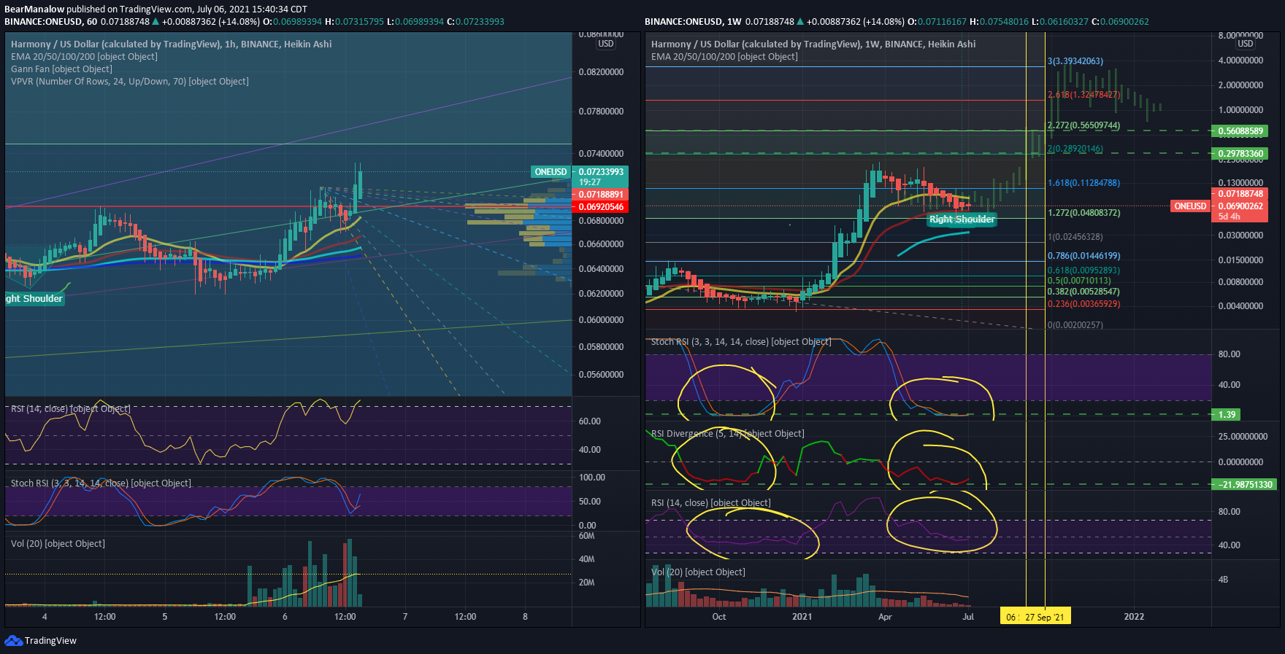Select the 2(0.28920146) Fibonacci level label
1285x654 pixels.
(1075, 149)
